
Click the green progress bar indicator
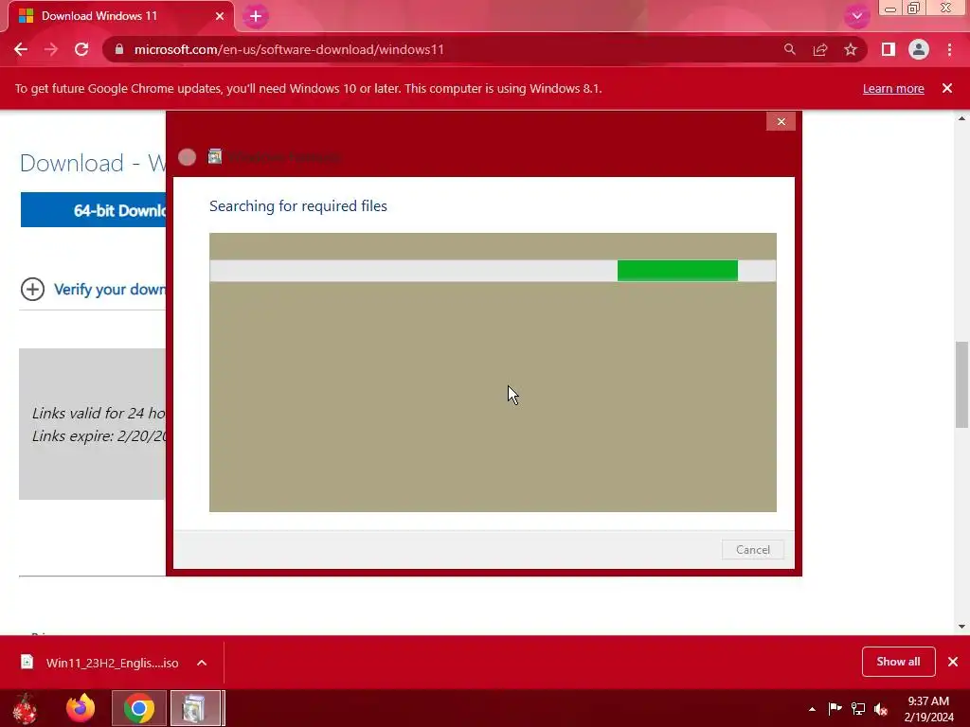677,271
